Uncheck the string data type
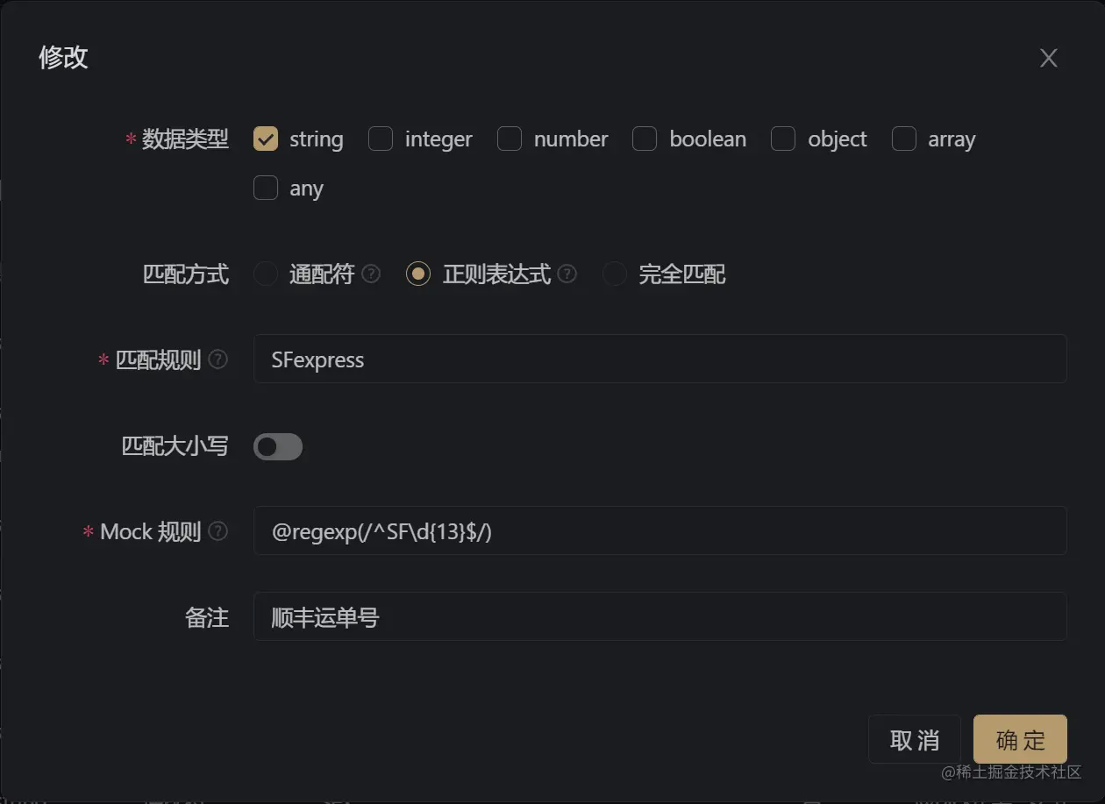 click(266, 139)
